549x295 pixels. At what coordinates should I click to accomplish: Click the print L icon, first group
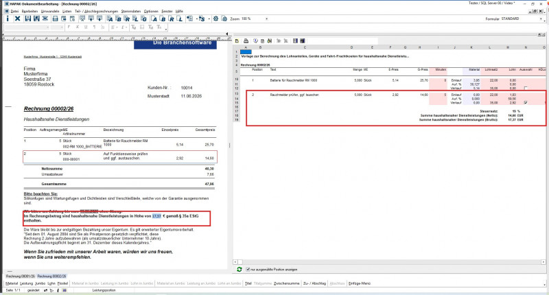135,19
